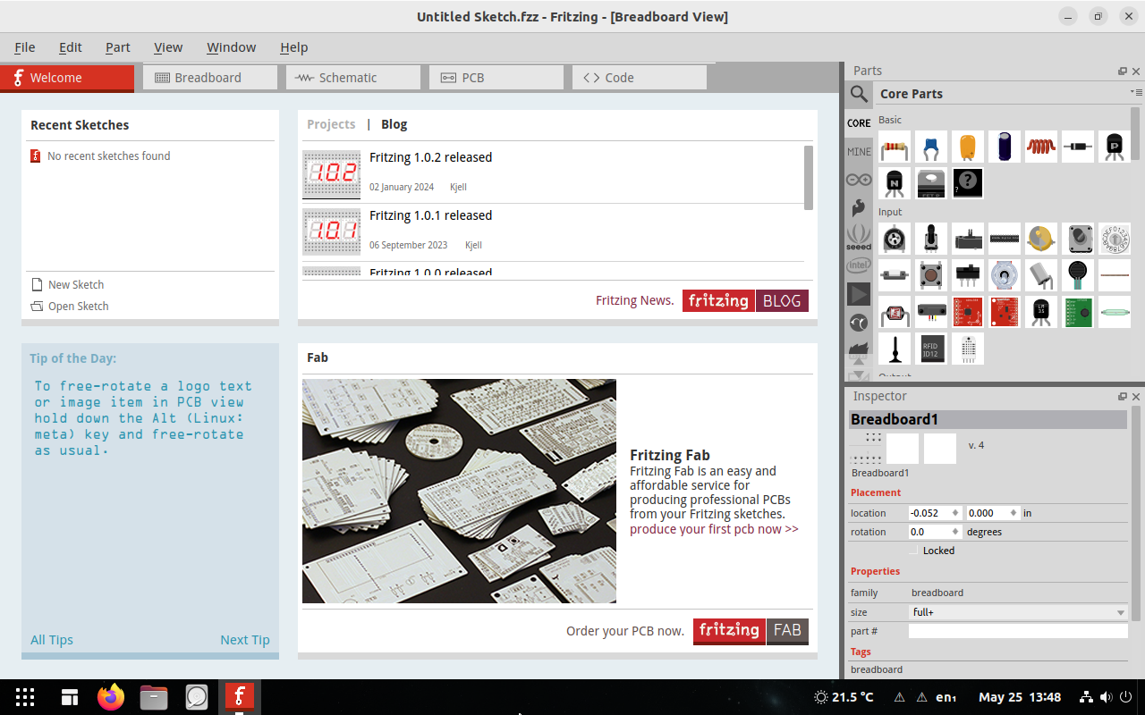Open the Window menu
1145x715 pixels.
(231, 47)
